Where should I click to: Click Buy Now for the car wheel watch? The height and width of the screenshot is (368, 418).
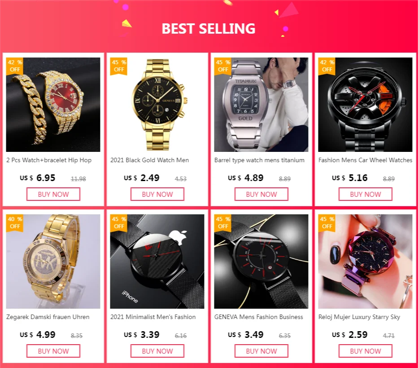pos(366,194)
